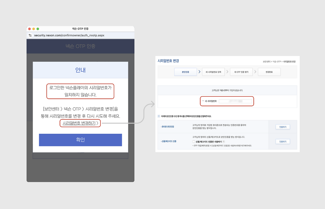Select the 새 OTP 인증 받기 step
This screenshot has width=325, height=209.
(241, 72)
